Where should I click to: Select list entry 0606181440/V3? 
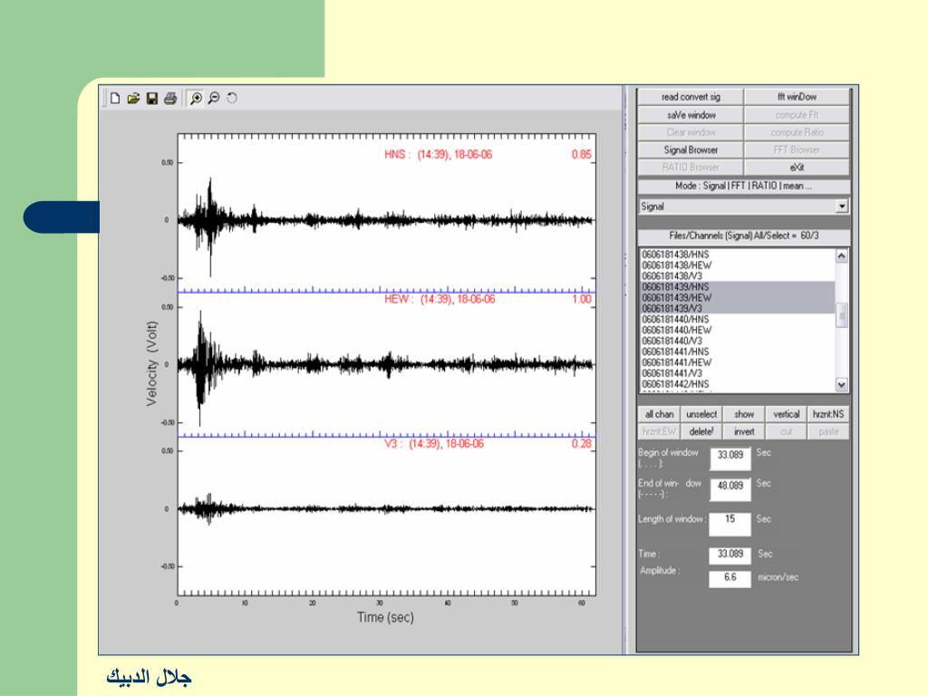point(737,341)
